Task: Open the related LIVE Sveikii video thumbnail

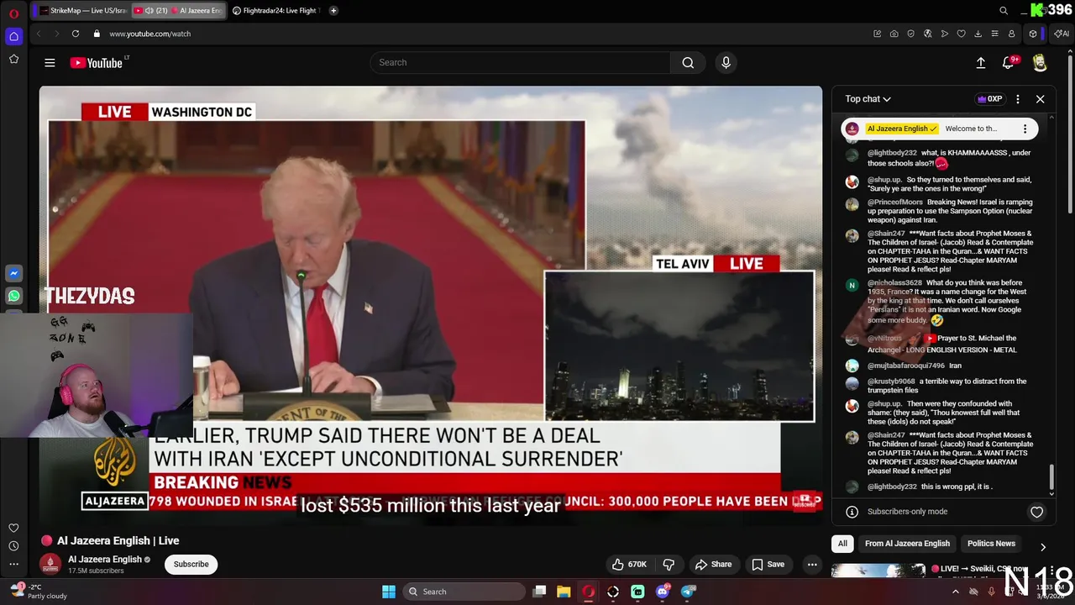Action: [878, 571]
